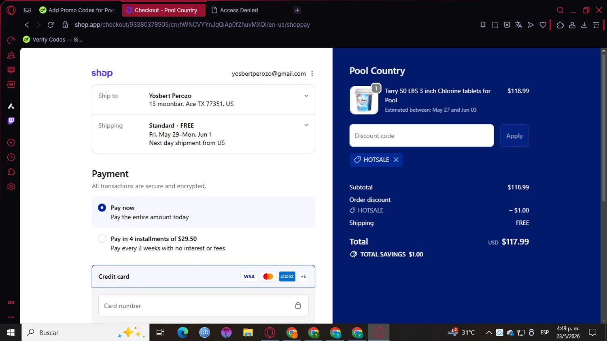Click the chlorine tablets product thumbnail
Screen dimensions: 607x341
(364, 100)
